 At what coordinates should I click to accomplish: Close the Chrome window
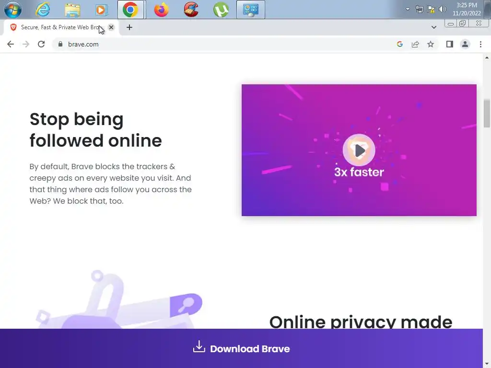point(479,23)
